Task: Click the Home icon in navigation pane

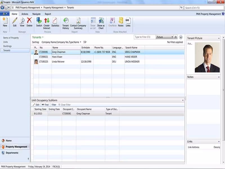Action: [x=3, y=141]
